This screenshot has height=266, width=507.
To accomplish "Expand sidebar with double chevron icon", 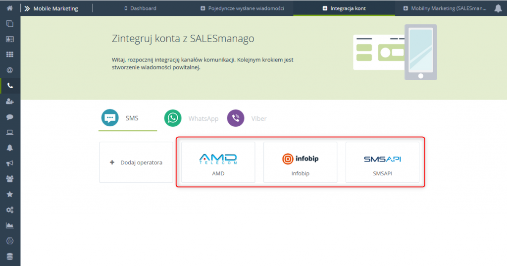I will [x=27, y=8].
